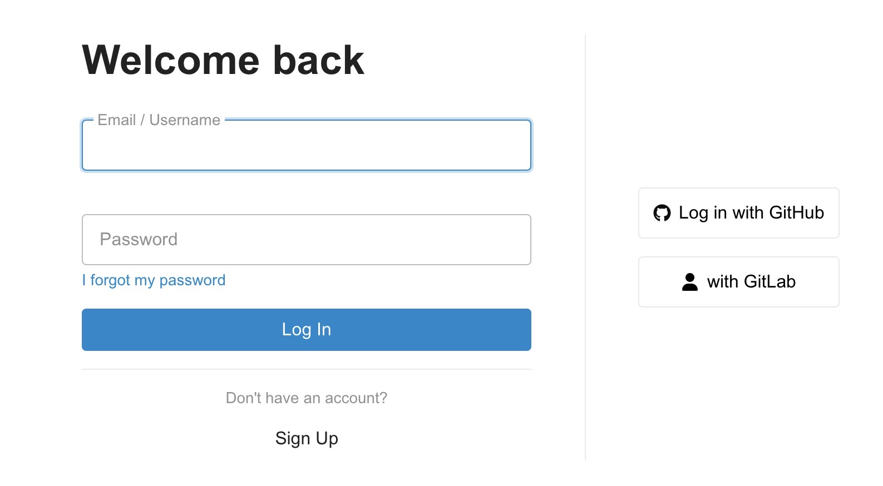Click the horizontal divider below Log In

[307, 369]
